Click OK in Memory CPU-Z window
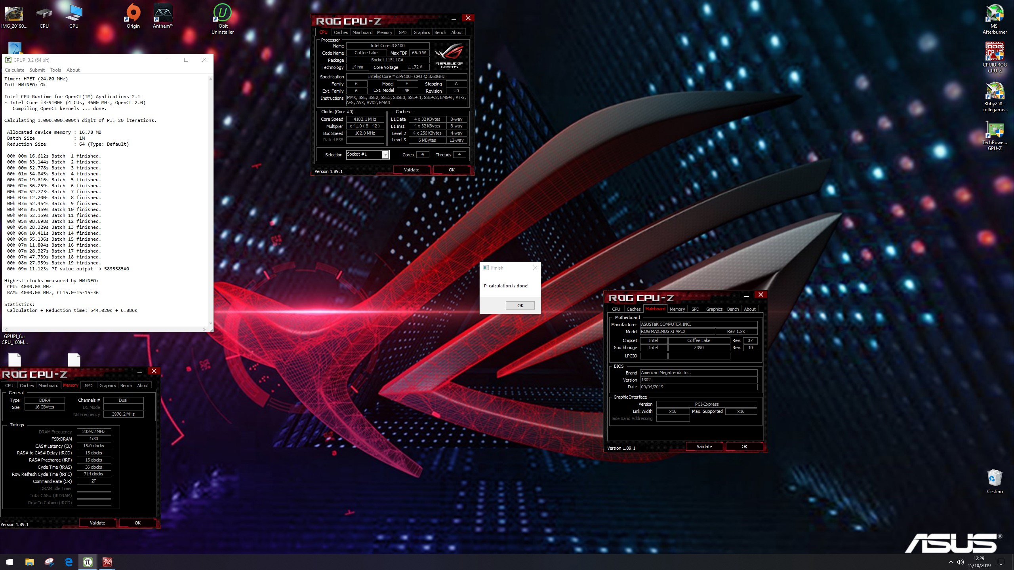 (x=137, y=523)
